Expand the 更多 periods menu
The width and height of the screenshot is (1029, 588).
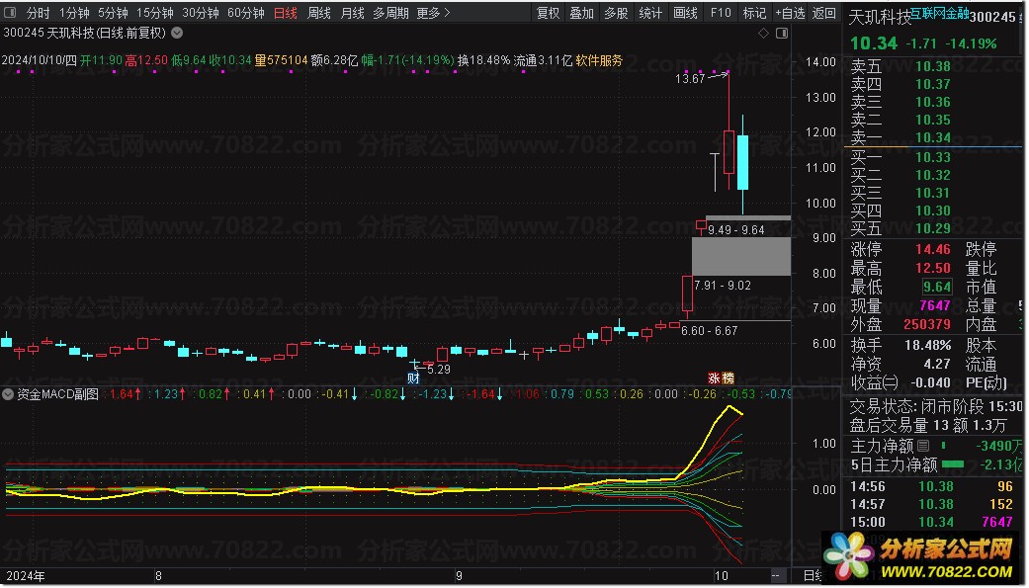point(433,13)
